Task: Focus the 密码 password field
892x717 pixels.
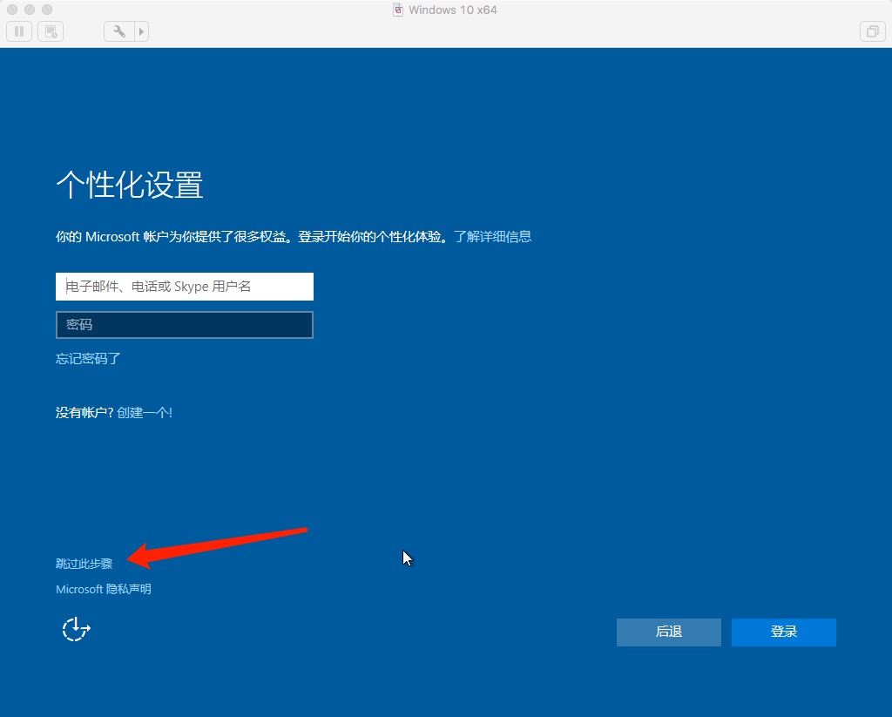Action: coord(185,325)
